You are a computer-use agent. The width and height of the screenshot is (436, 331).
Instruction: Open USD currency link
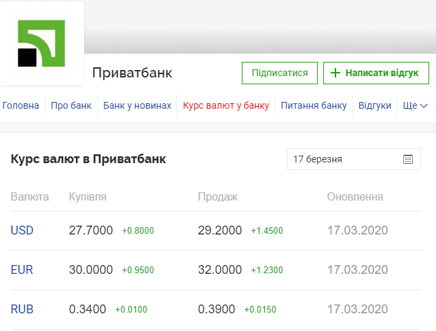coord(22,230)
